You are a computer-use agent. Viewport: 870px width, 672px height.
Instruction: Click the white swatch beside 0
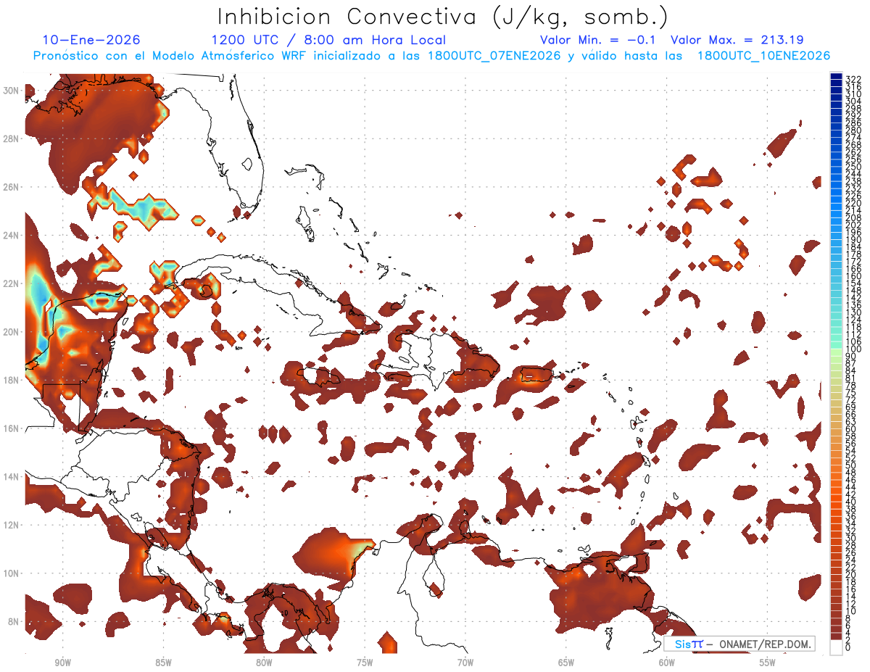point(836,647)
